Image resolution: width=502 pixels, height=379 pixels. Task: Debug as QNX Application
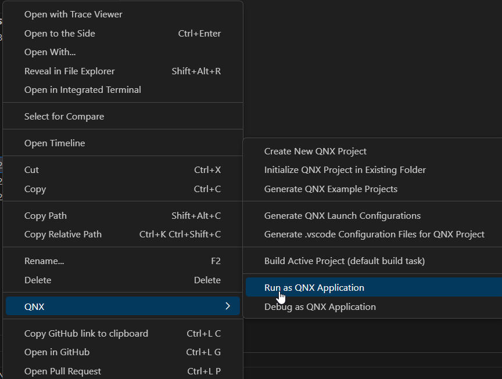[374, 306]
